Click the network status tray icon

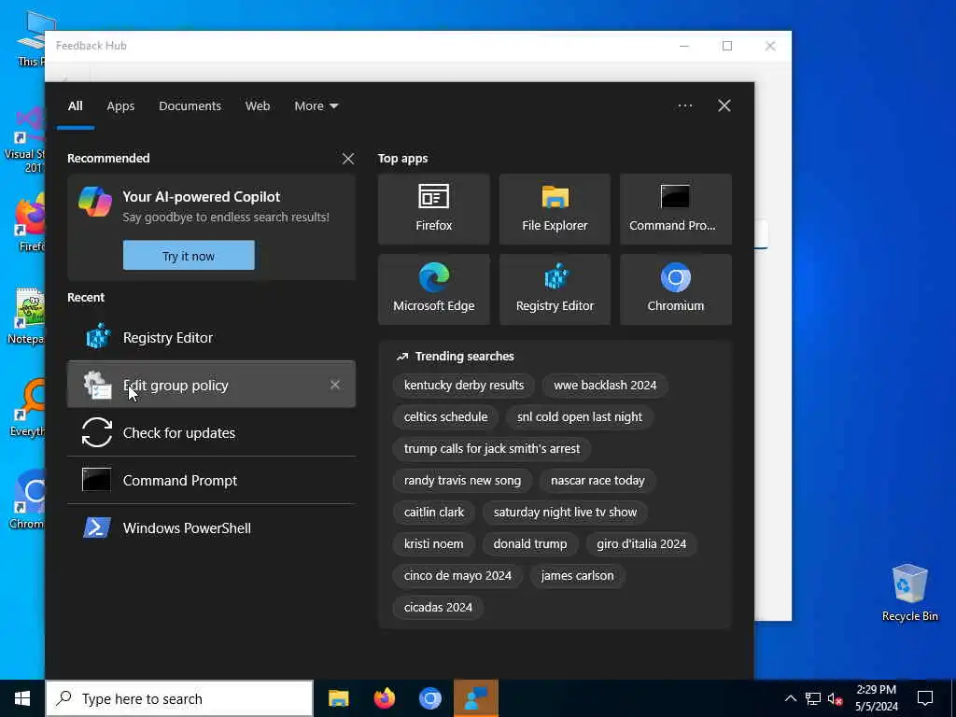pos(813,698)
